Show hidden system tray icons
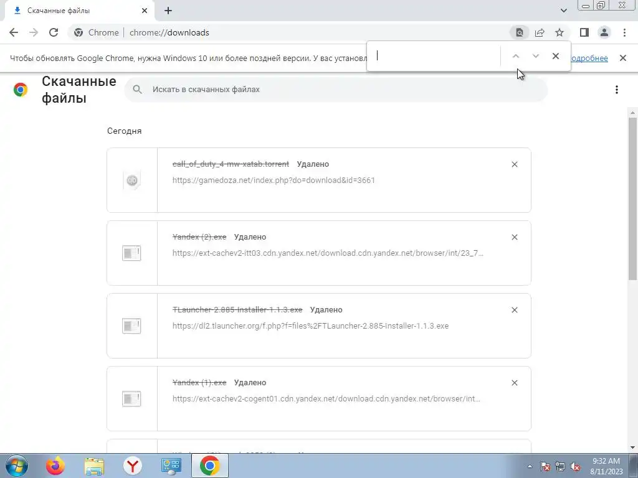The image size is (638, 478). pyautogui.click(x=530, y=466)
